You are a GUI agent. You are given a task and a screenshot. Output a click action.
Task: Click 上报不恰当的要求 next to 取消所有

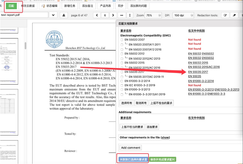161,103
